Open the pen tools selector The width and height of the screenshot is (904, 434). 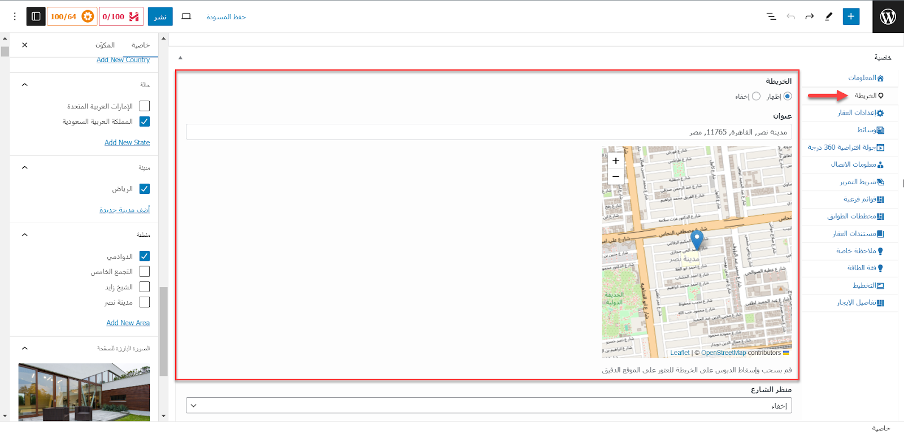829,16
